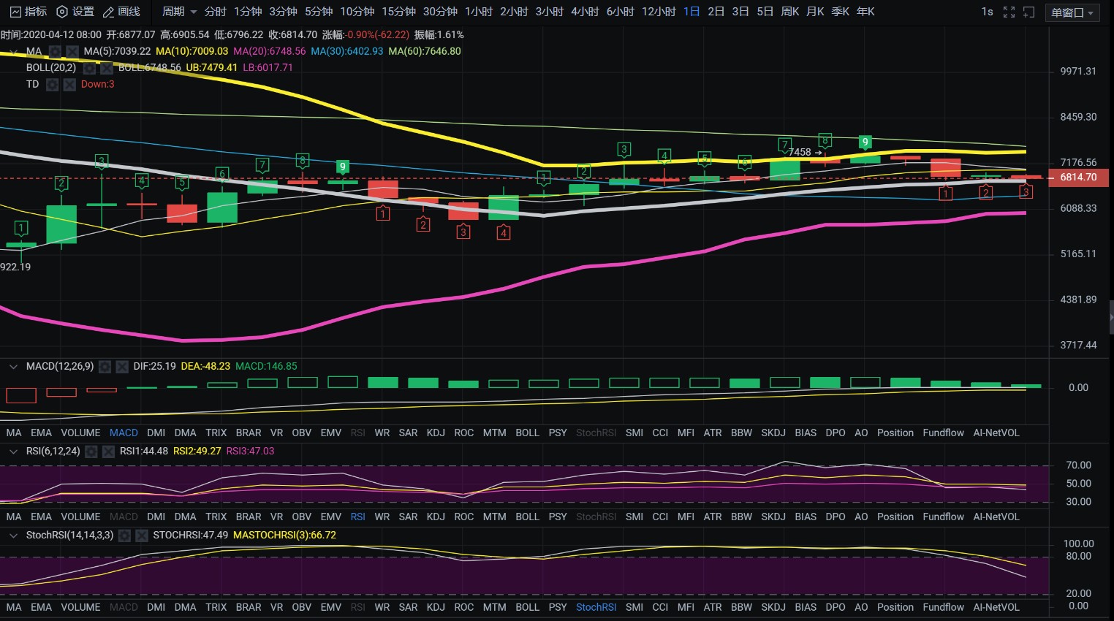The height and width of the screenshot is (621, 1114).
Task: Click the highlighted last price 6814.70 label
Action: [x=1078, y=177]
